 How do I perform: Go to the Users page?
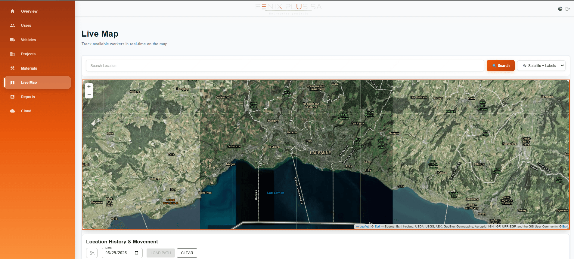[37, 26]
